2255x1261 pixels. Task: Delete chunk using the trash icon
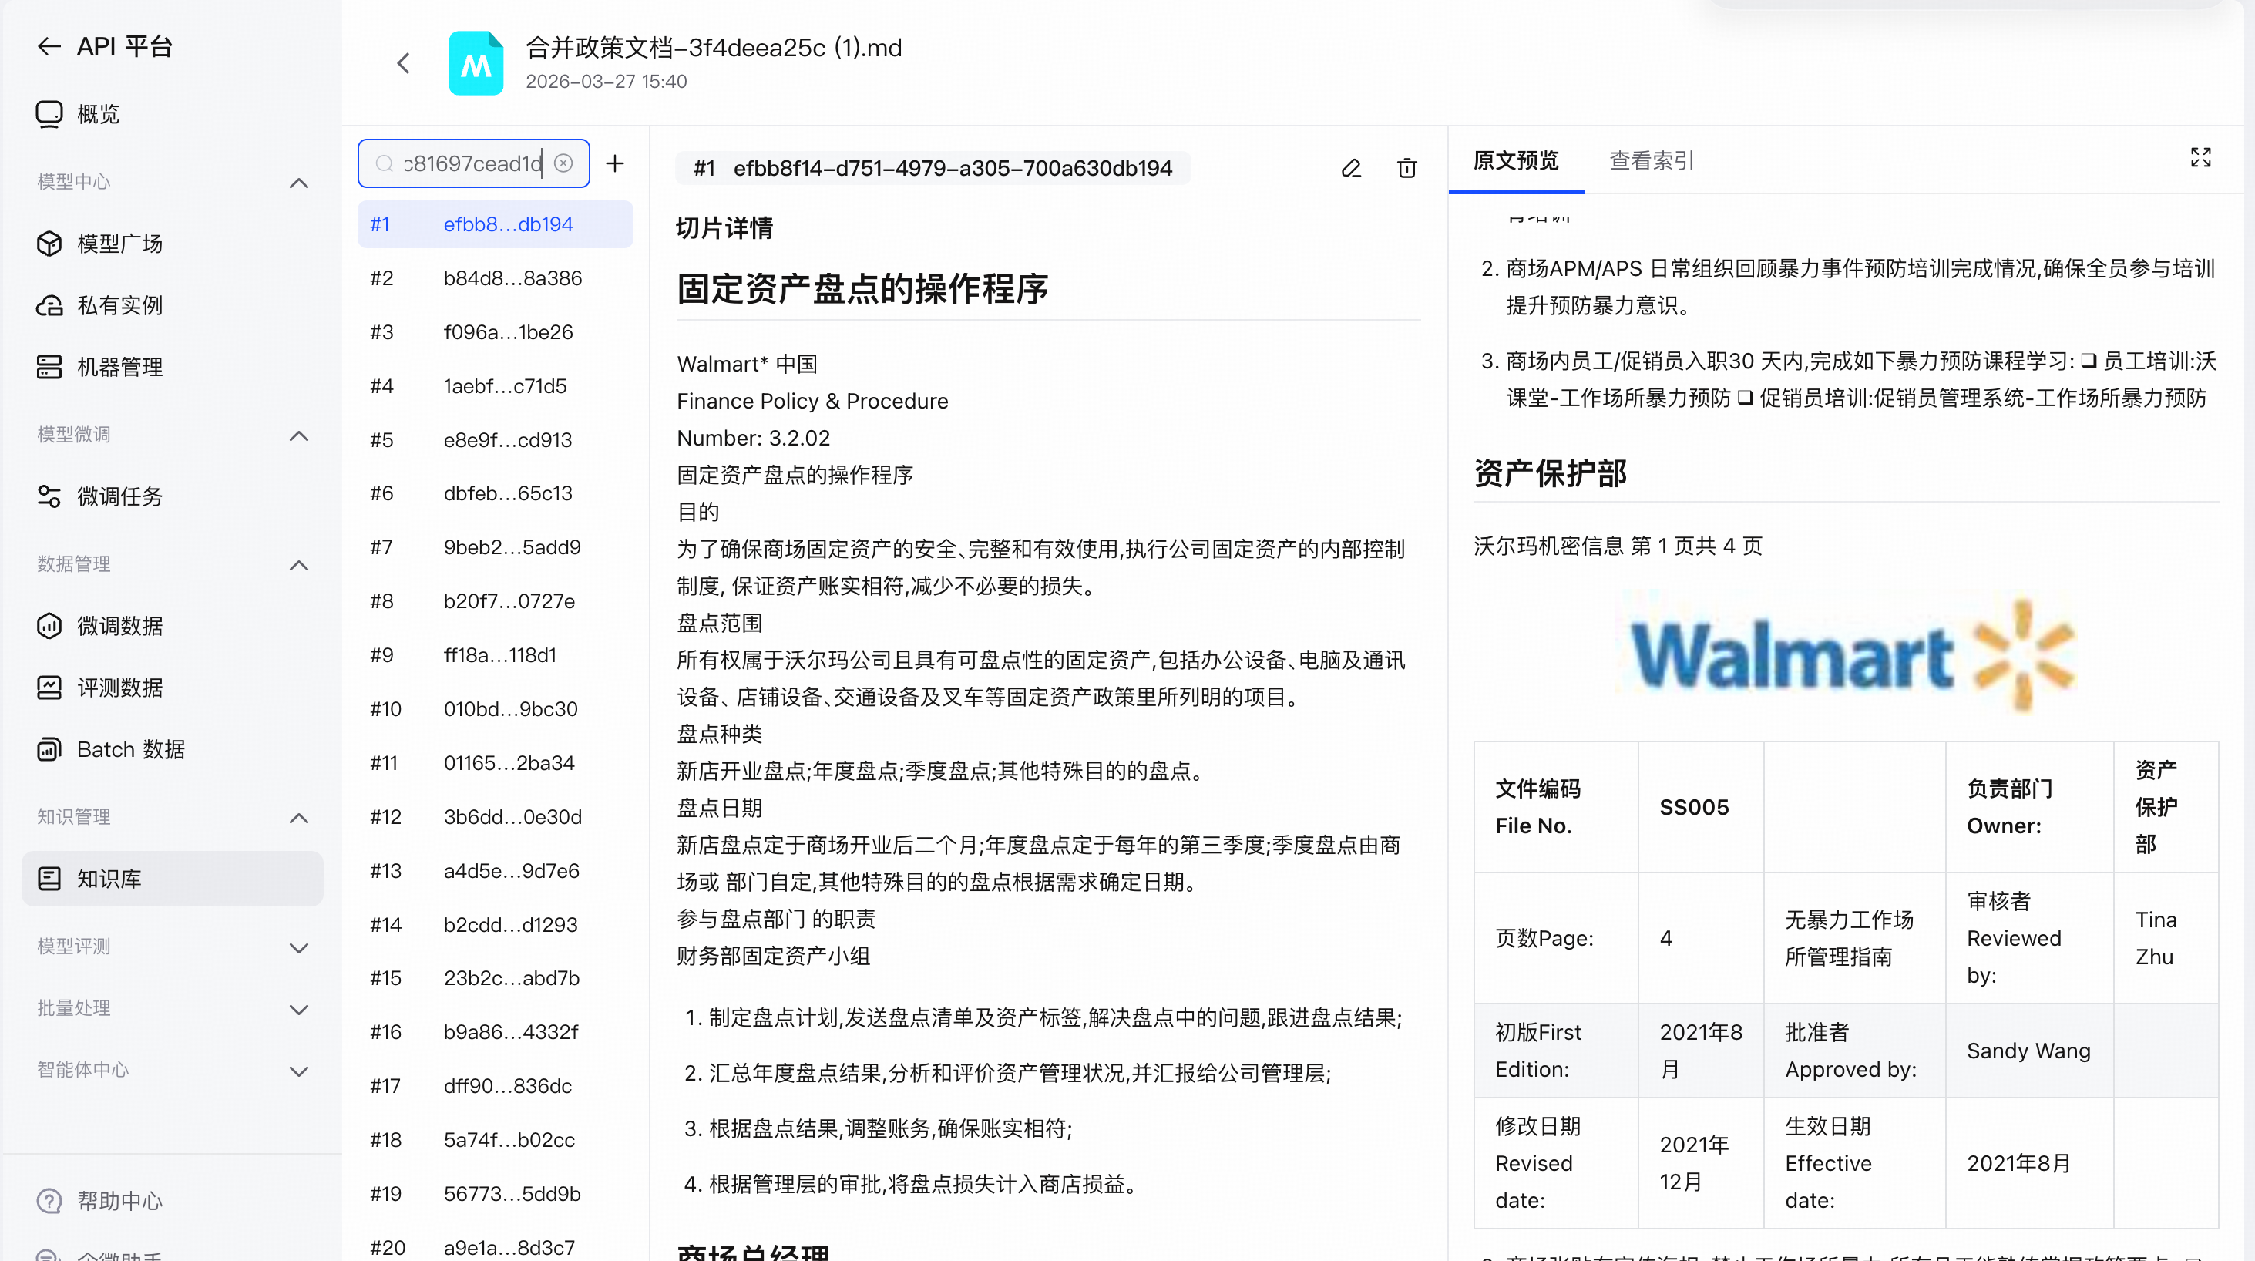click(x=1406, y=168)
